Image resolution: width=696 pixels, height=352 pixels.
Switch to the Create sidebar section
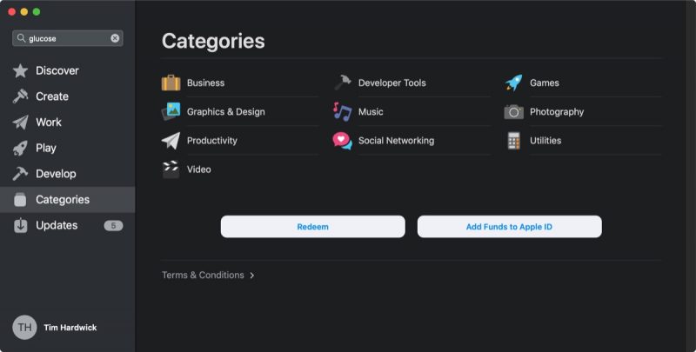click(x=51, y=96)
